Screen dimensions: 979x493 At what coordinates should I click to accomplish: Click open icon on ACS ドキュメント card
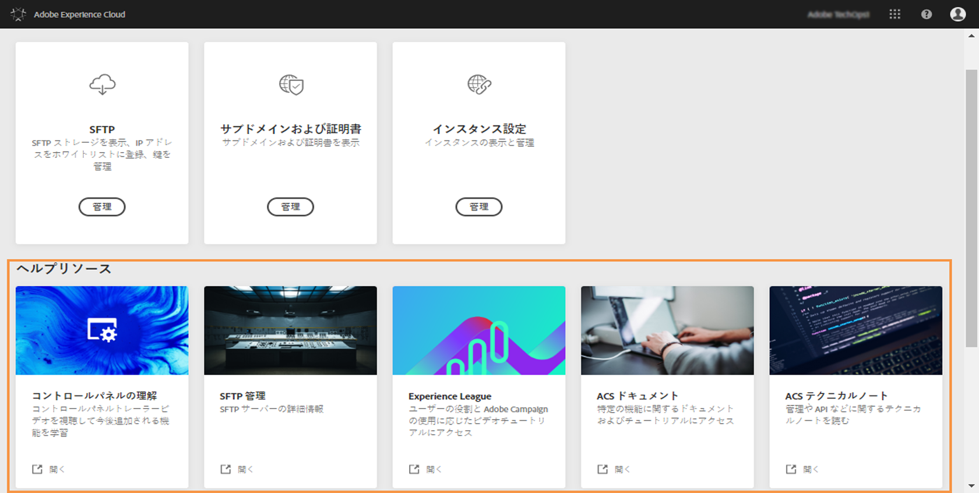(603, 469)
